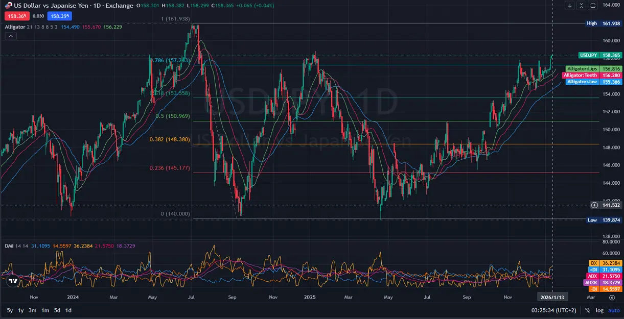This screenshot has height=319, width=624.
Task: Toggle auto scale mode
Action: click(614, 310)
